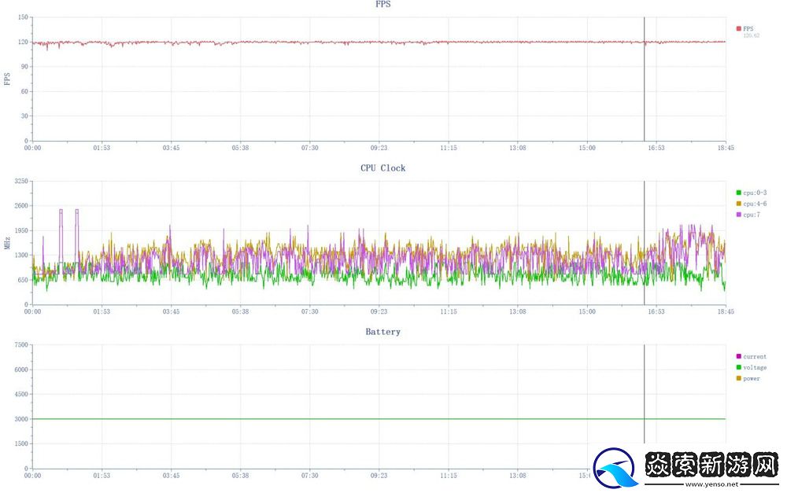The height and width of the screenshot is (493, 787).
Task: Select the CPU Clock chart title
Action: (x=382, y=167)
